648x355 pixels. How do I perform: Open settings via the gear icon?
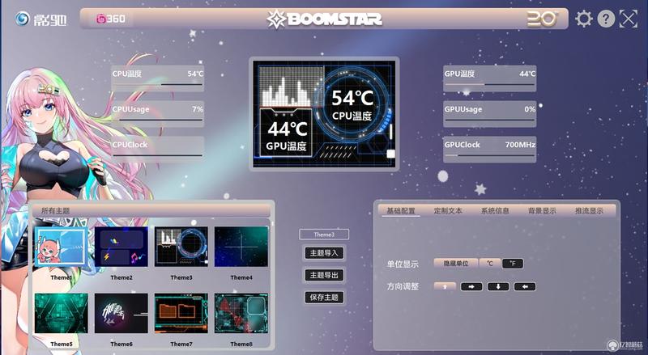pos(583,19)
